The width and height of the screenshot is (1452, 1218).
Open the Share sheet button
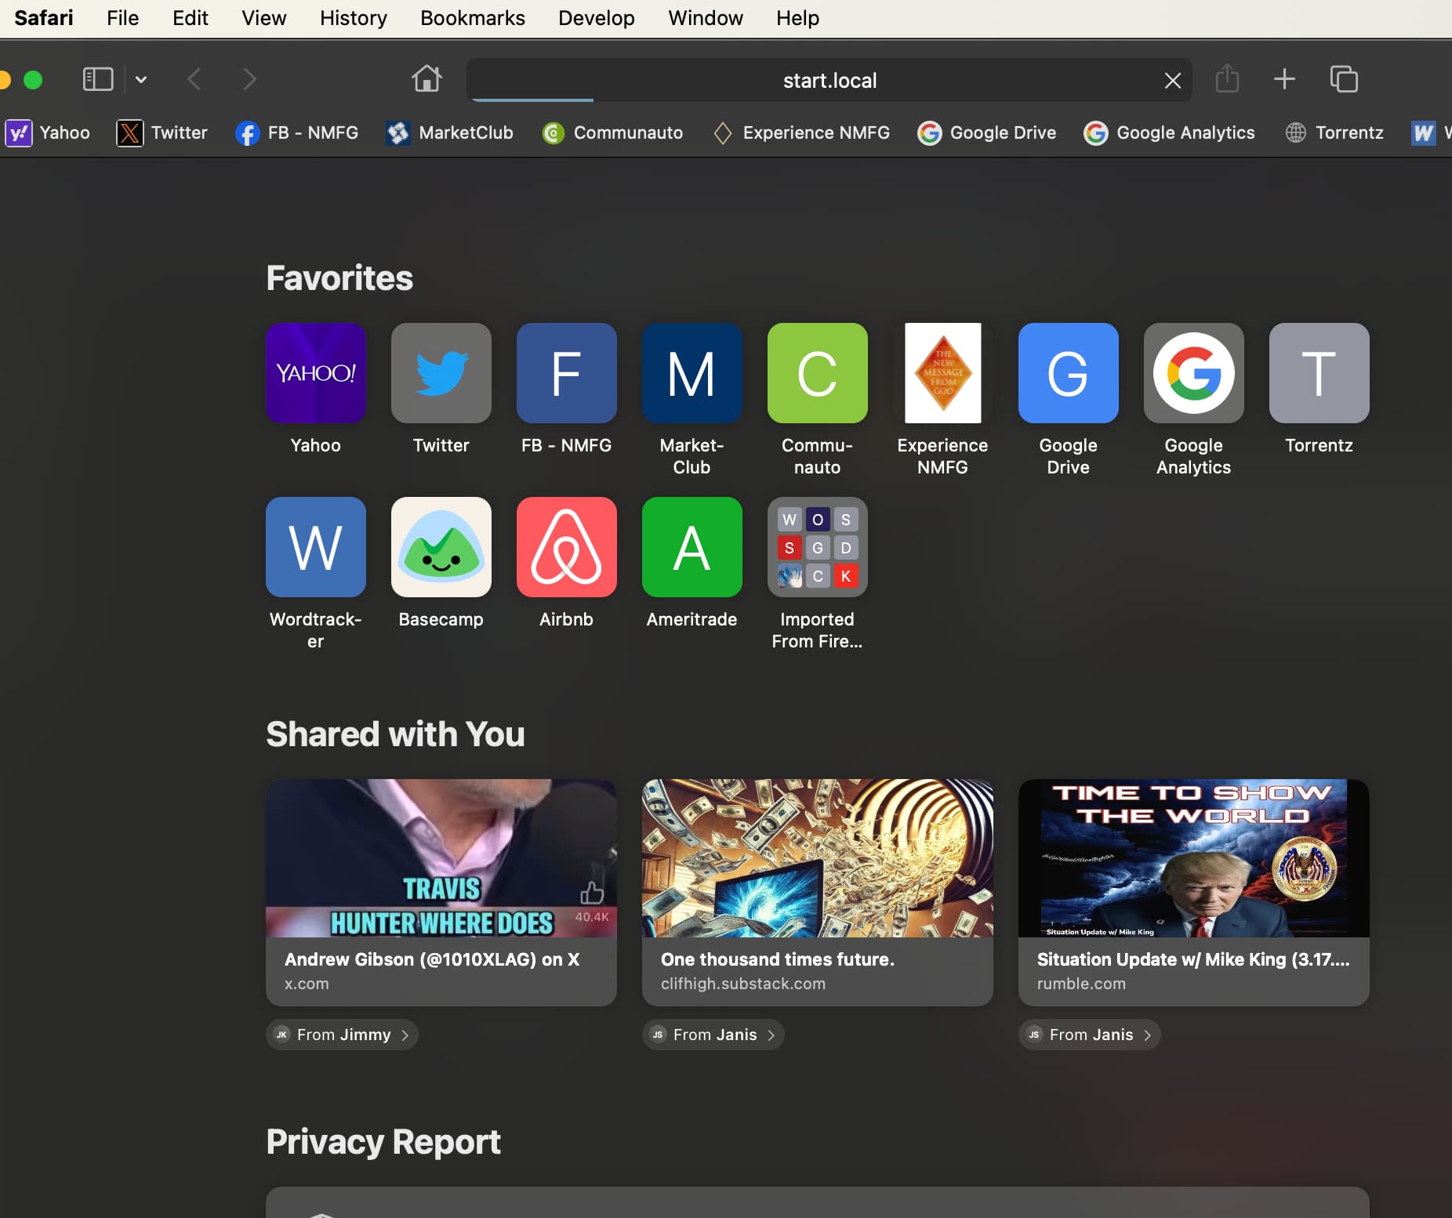tap(1227, 79)
